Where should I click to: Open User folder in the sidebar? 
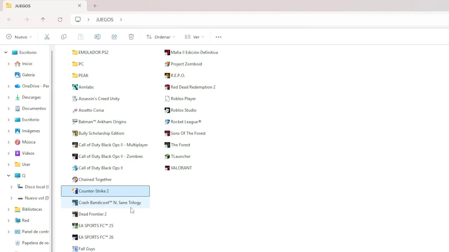pyautogui.click(x=26, y=164)
